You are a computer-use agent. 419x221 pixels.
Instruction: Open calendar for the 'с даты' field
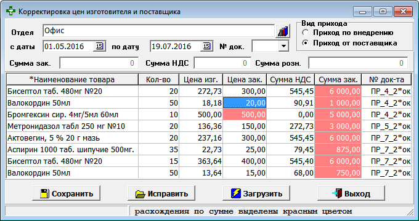(x=99, y=46)
